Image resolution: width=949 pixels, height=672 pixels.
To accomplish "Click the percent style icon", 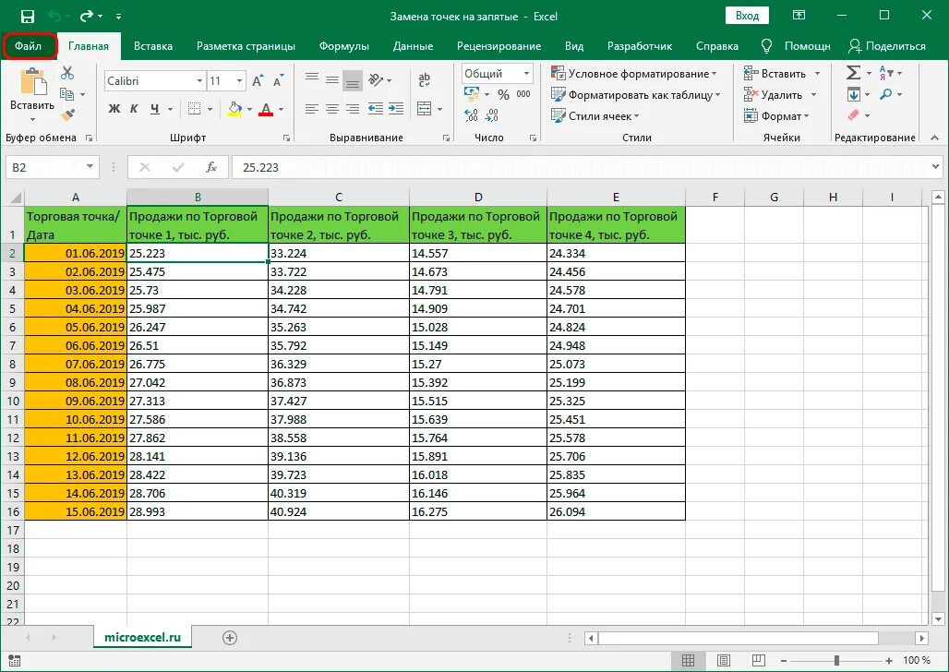I will pos(503,94).
